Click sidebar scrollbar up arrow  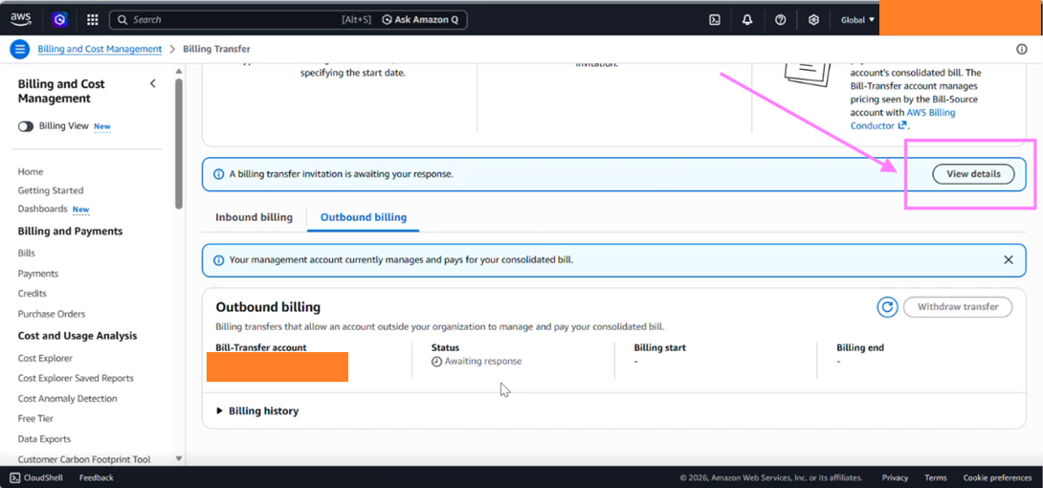[178, 71]
